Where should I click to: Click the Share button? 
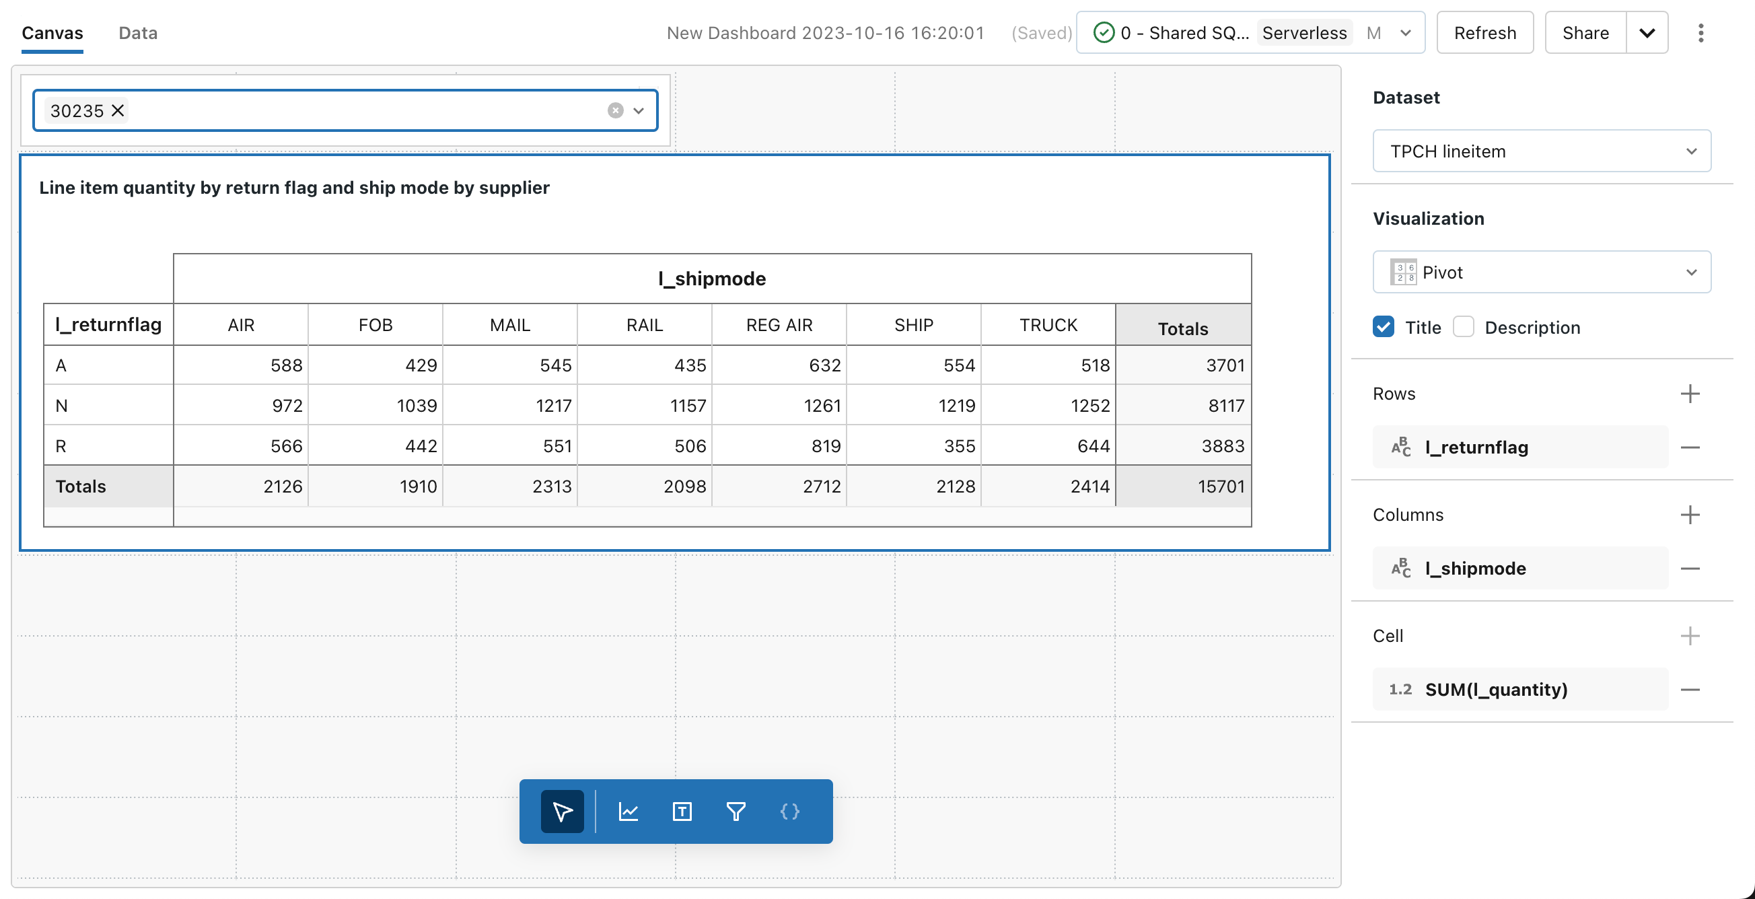pyautogui.click(x=1585, y=32)
